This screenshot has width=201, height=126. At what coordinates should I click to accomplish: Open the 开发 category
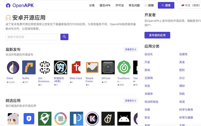pyautogui.click(x=147, y=62)
